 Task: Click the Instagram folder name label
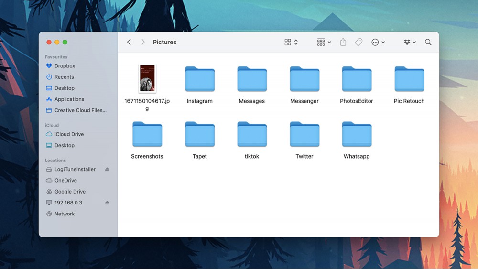[x=200, y=101]
